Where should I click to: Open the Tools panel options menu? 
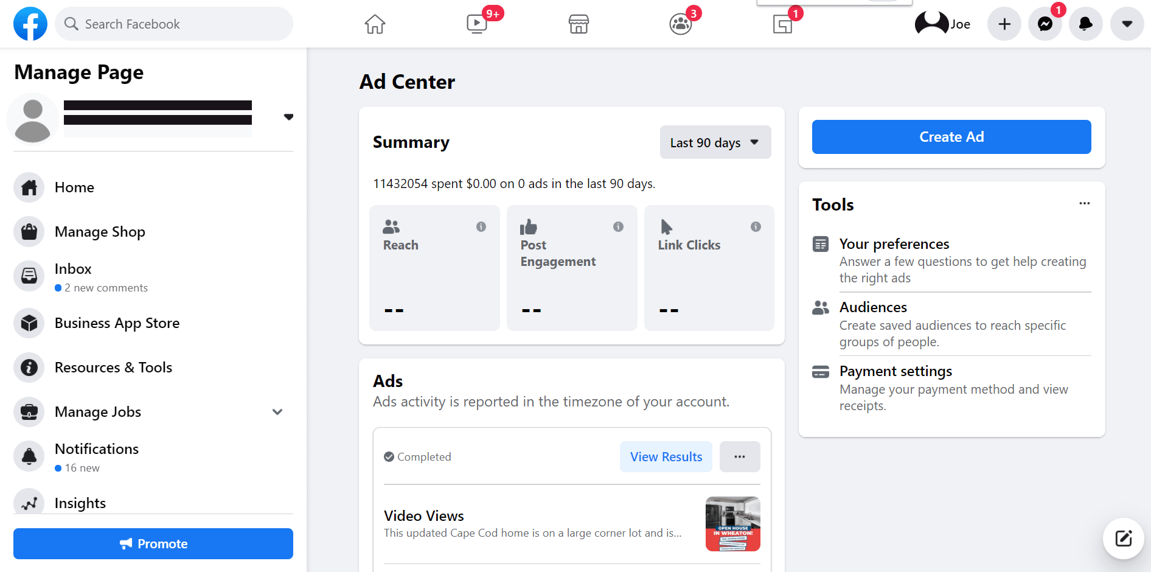click(1084, 203)
